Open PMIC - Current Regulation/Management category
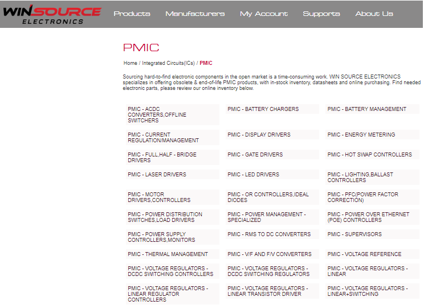Viewport: 424px width, 305px height. [173, 137]
